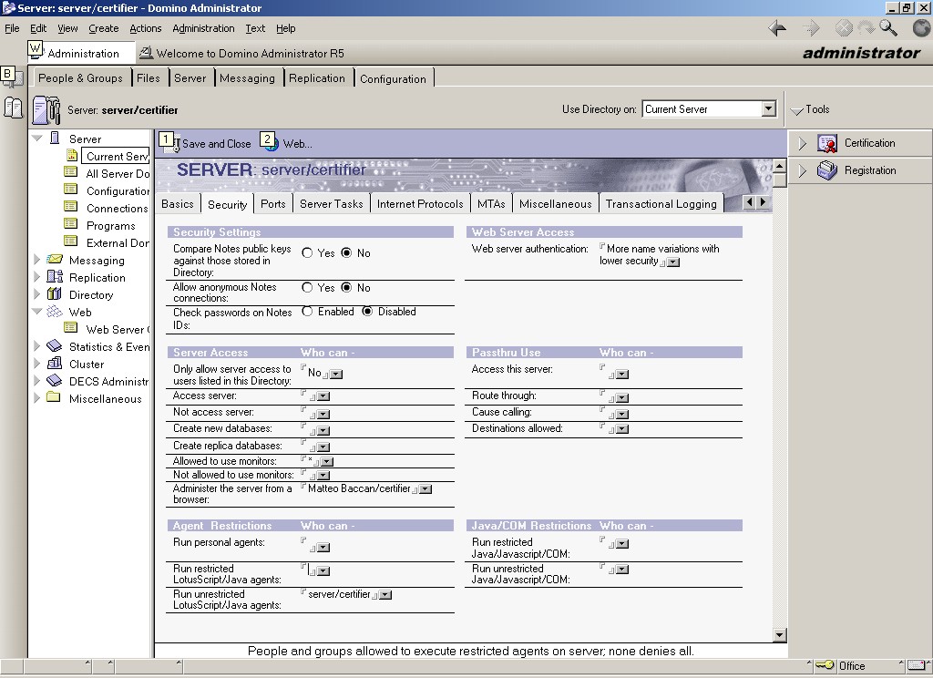Click the search magnifier icon in toolbar

coord(888,28)
